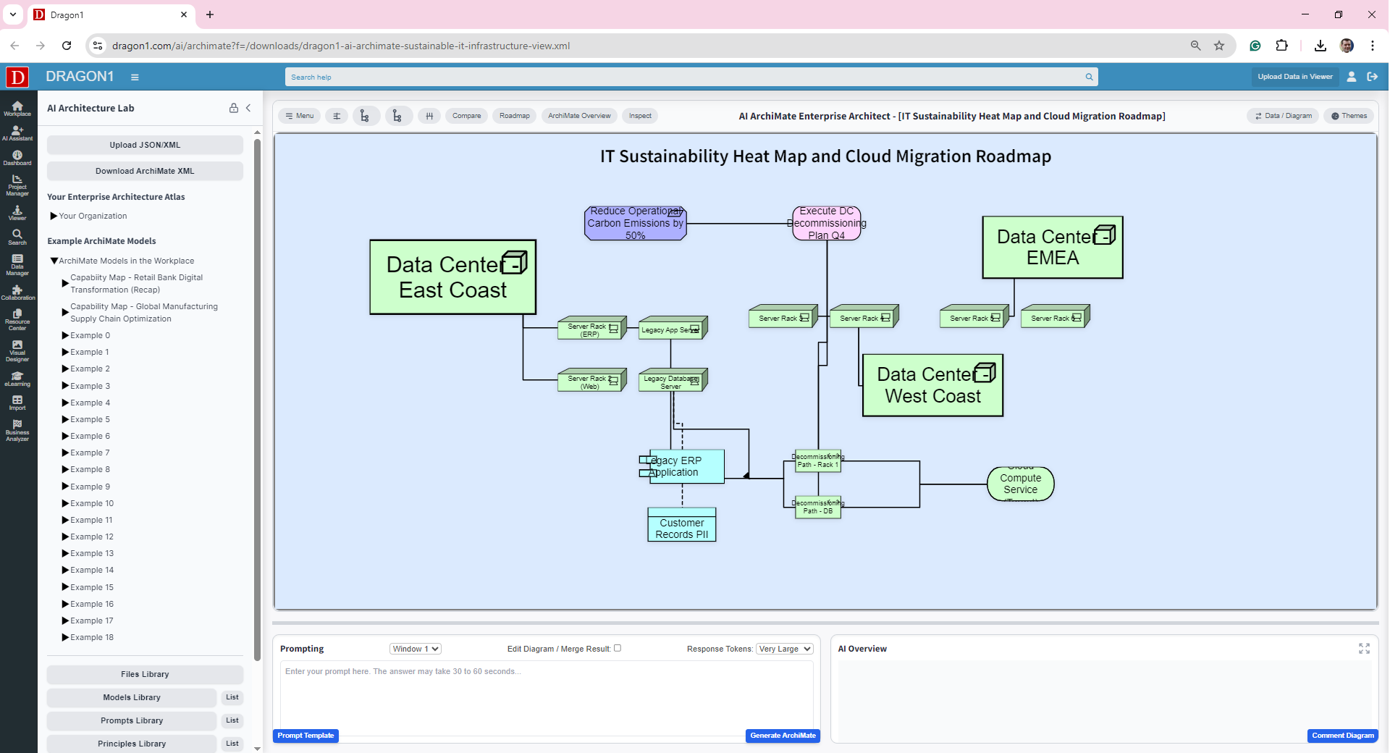Click the Download ArchiMate XML button
1390x753 pixels.
point(145,171)
